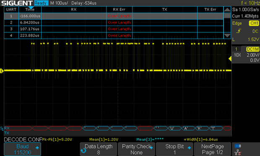
Task: Click the decode list scrollbar thumb
Action: coord(227,16)
